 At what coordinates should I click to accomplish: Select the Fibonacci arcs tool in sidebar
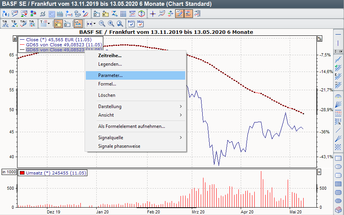[x=338, y=96]
